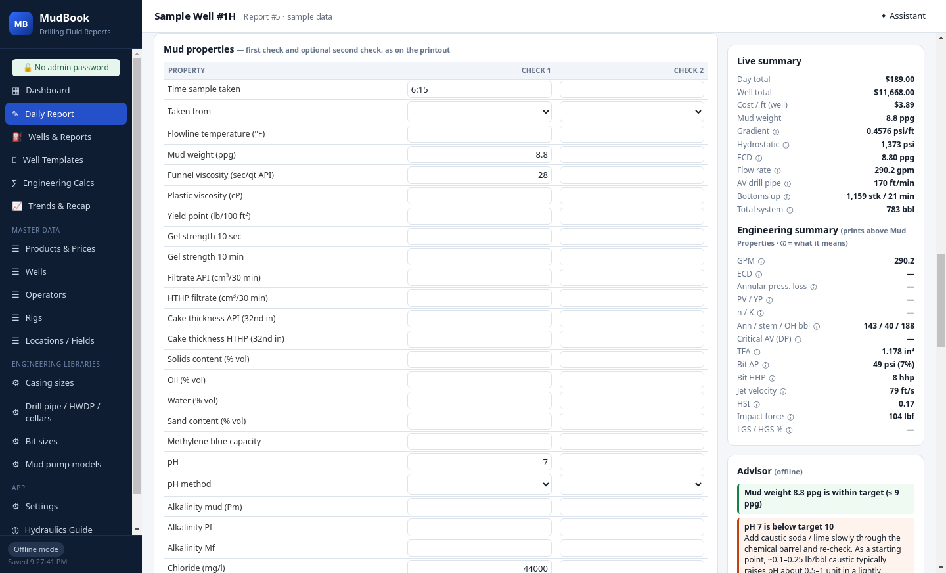Click the sidebar scrollbar down arrow
The width and height of the screenshot is (946, 573).
pyautogui.click(x=137, y=530)
